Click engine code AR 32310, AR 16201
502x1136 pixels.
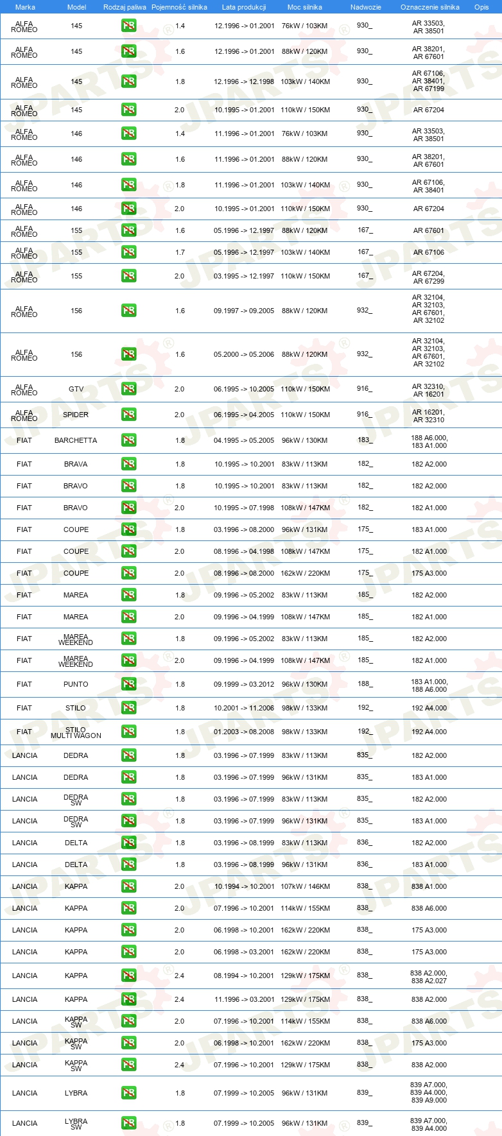[428, 390]
